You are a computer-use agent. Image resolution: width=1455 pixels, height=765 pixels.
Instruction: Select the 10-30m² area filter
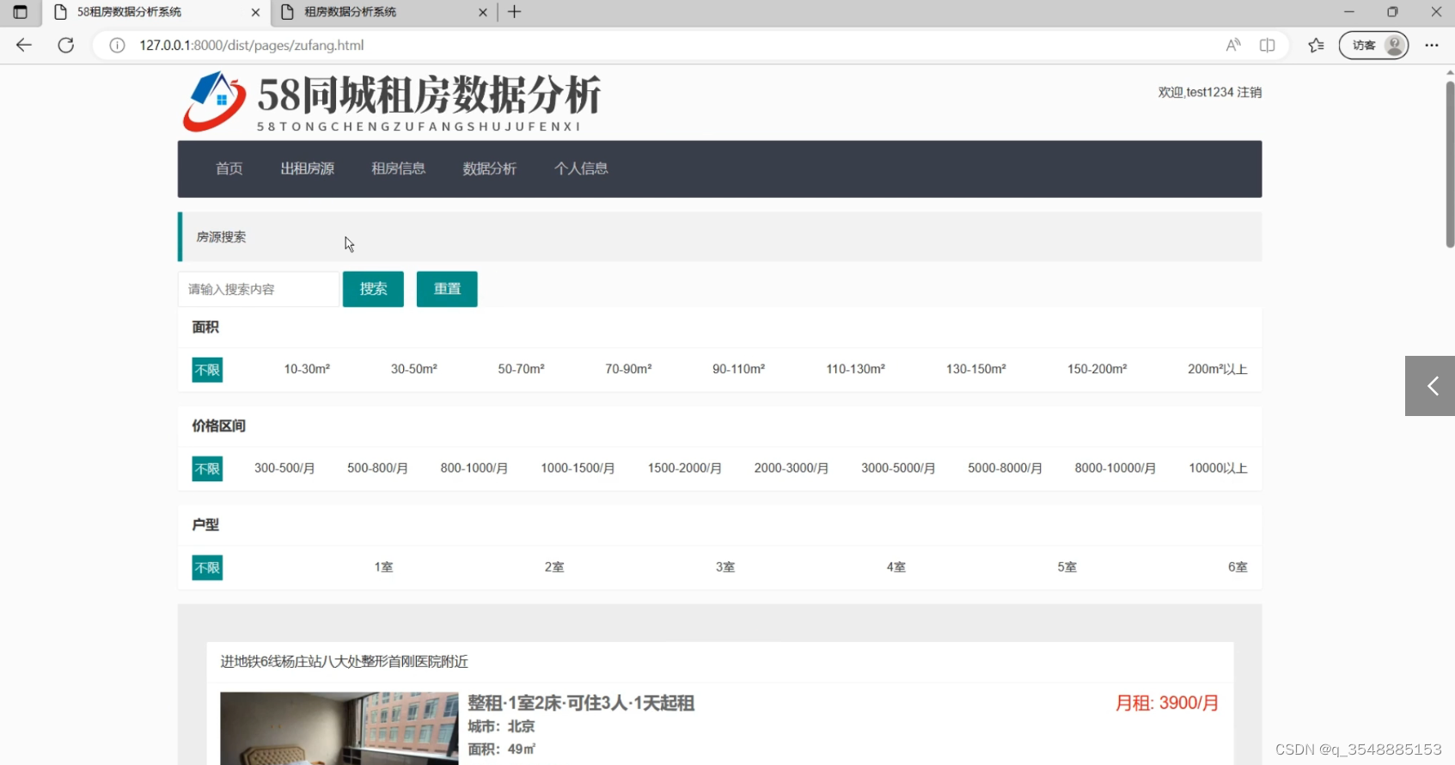point(307,369)
